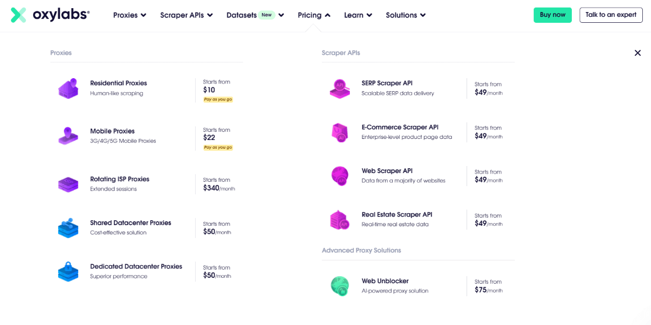Go to Web Scraper API
Image resolution: width=651 pixels, height=325 pixels.
coord(387,171)
